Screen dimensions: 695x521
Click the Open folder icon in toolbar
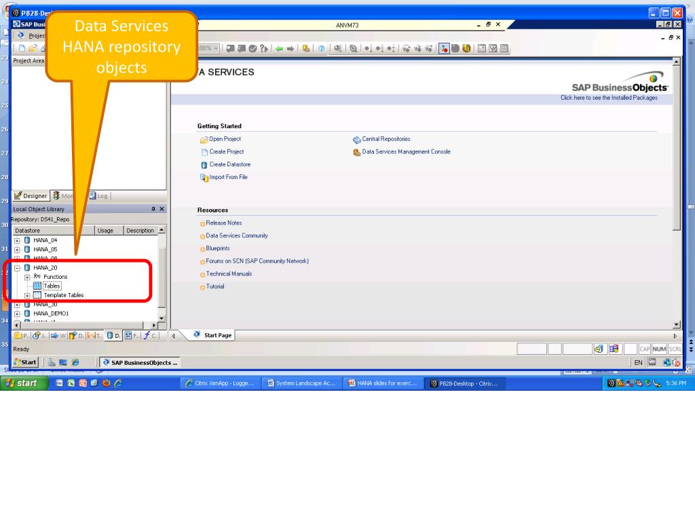coord(33,48)
